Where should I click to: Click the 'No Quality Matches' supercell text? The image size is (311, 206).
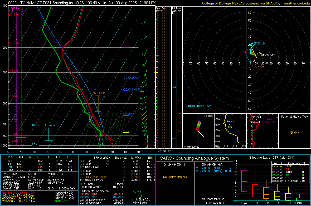(x=175, y=177)
